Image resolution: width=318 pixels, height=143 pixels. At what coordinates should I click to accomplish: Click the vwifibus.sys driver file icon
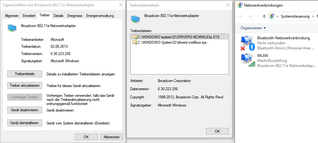(x=135, y=42)
